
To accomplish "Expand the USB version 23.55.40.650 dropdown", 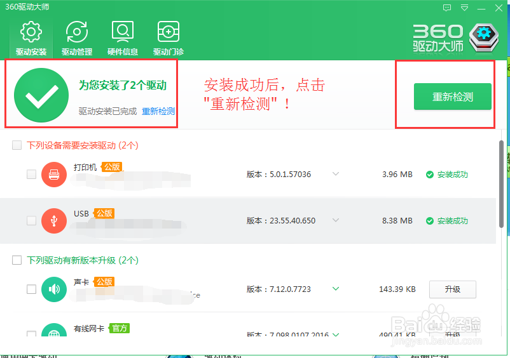I will (x=336, y=220).
